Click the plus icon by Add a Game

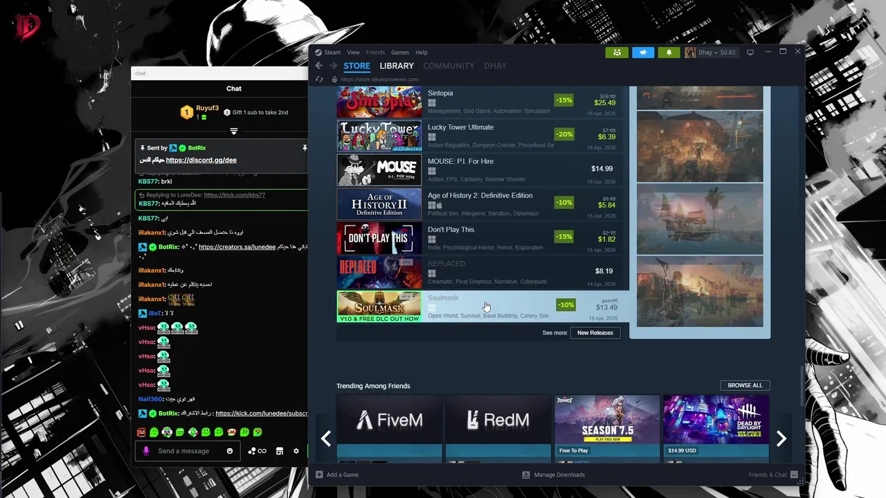tap(319, 474)
